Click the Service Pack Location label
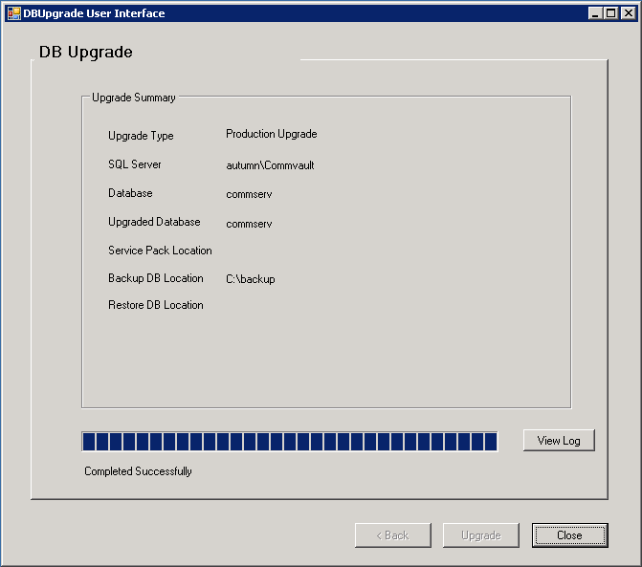 (x=160, y=251)
